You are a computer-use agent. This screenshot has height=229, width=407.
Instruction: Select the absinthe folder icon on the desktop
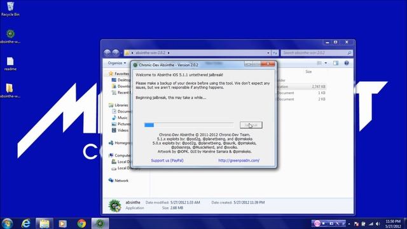click(x=10, y=90)
